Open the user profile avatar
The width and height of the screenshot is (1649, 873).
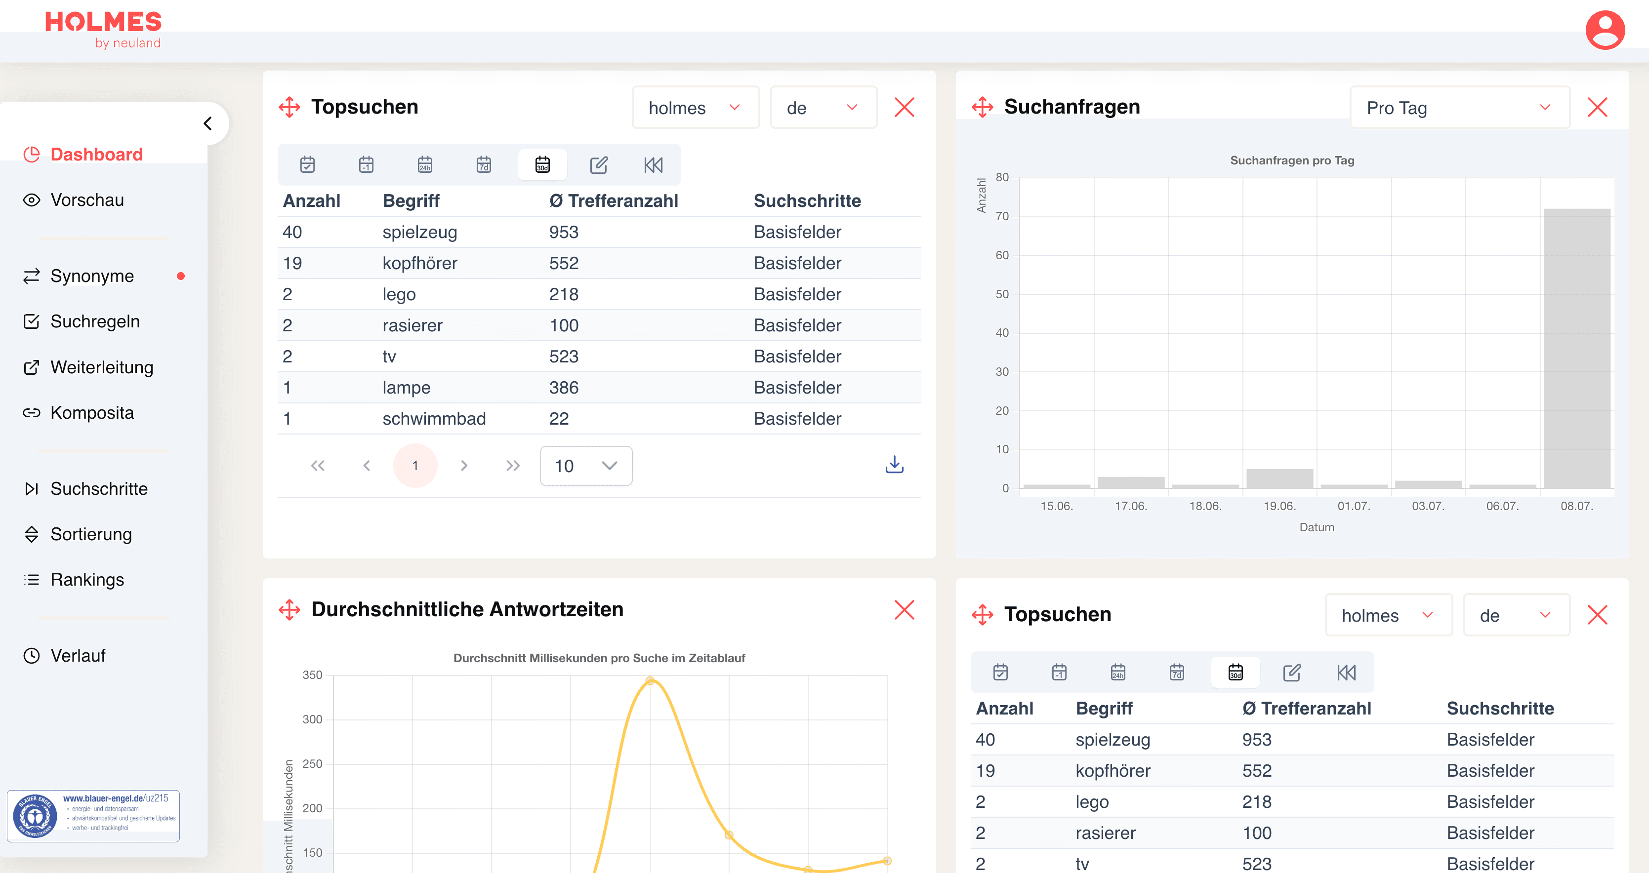[1605, 30]
